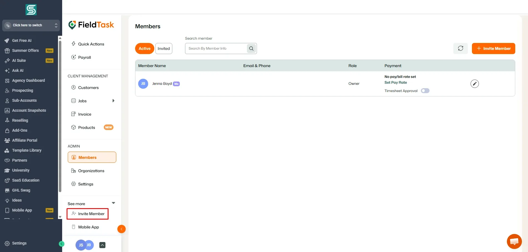
Task: Click the Ideas lightbulb icon
Action: click(x=7, y=200)
